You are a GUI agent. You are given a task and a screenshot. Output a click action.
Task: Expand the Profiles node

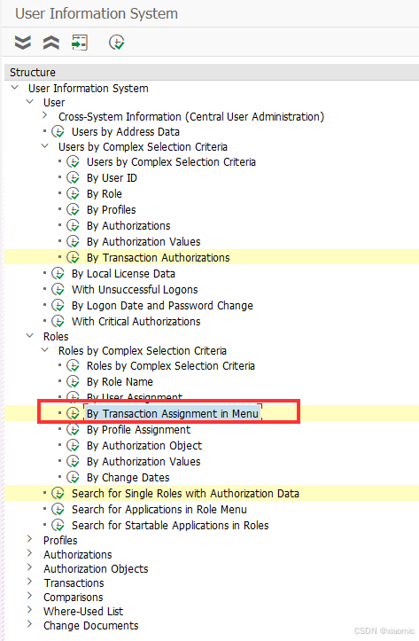(30, 539)
